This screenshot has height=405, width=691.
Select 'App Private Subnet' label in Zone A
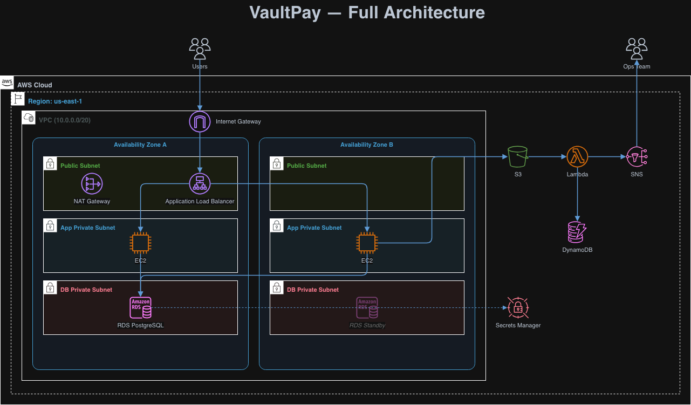[88, 228]
